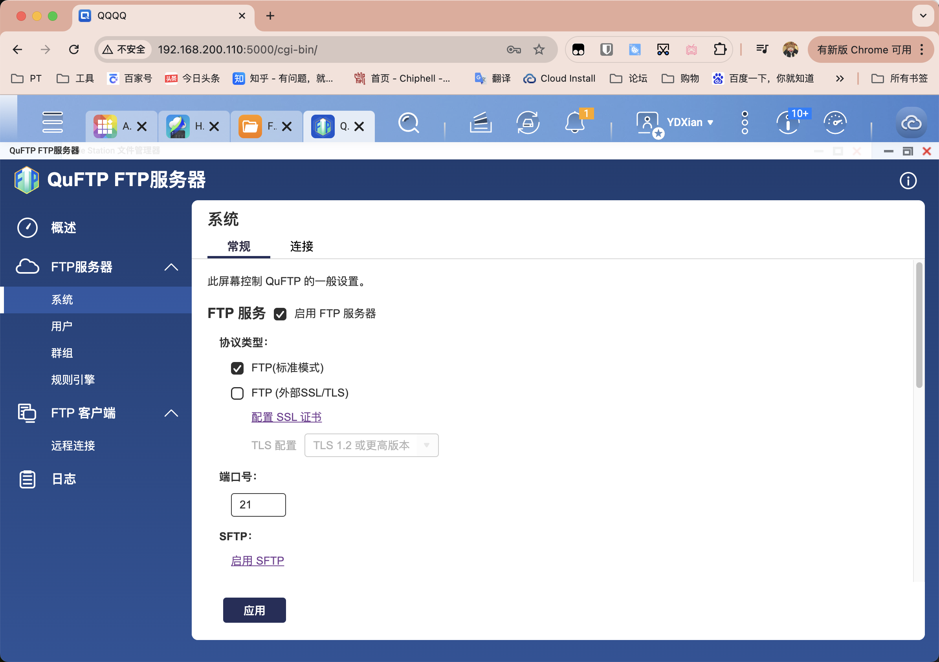
Task: Uncheck FTP(标准模式) protocol
Action: 237,368
